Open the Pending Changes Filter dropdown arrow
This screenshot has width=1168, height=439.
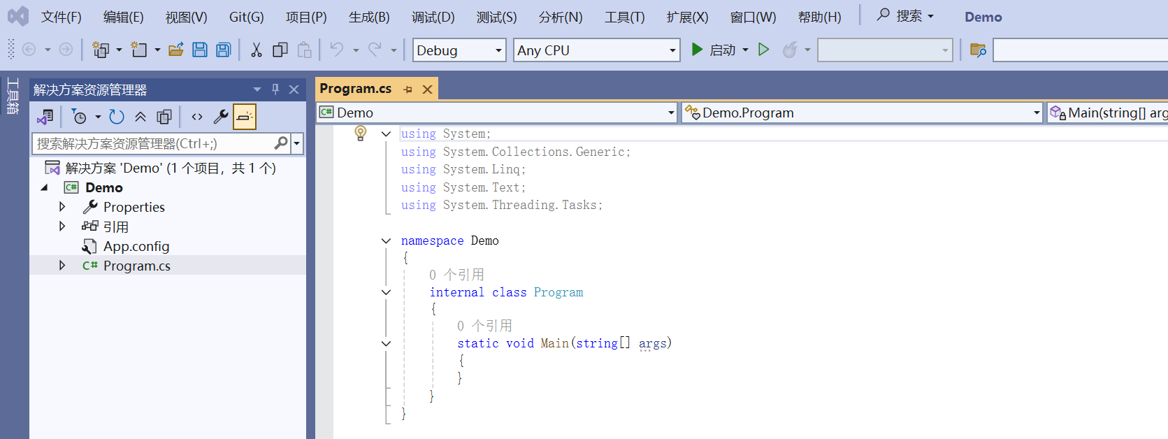pyautogui.click(x=98, y=117)
